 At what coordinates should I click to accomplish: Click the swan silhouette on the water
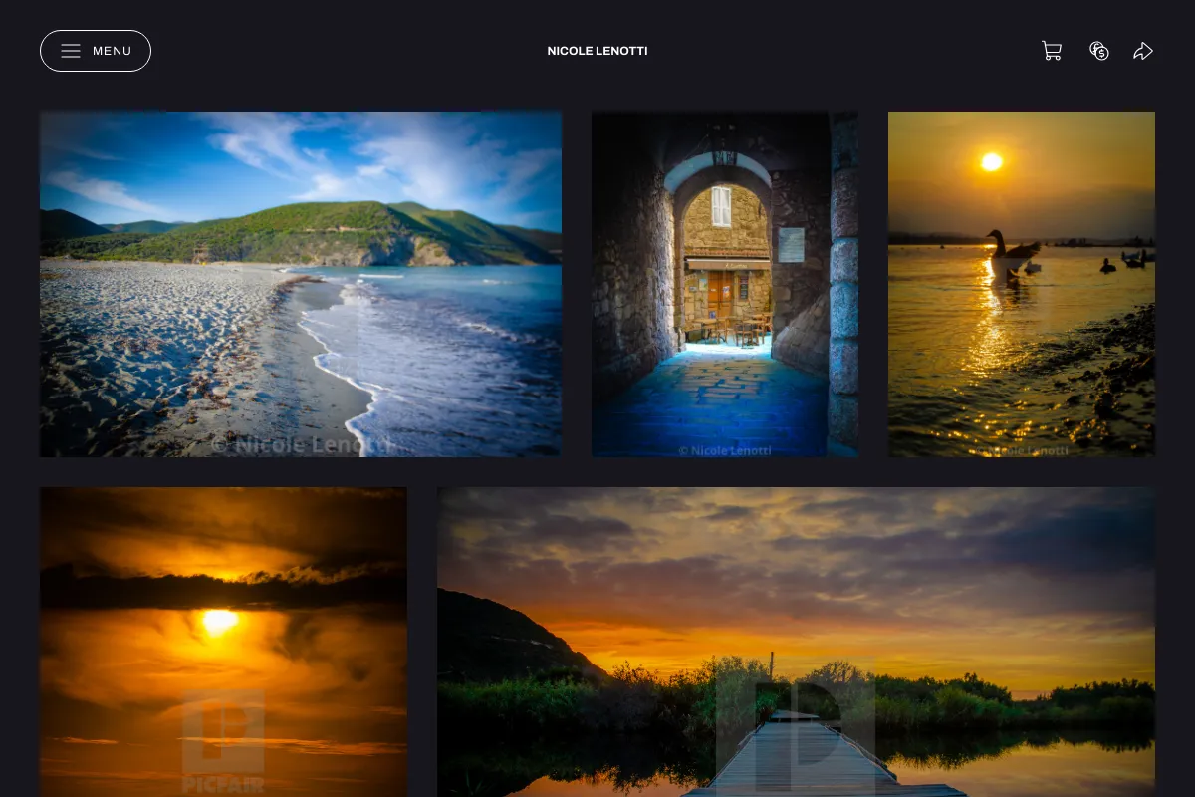pyautogui.click(x=1010, y=247)
